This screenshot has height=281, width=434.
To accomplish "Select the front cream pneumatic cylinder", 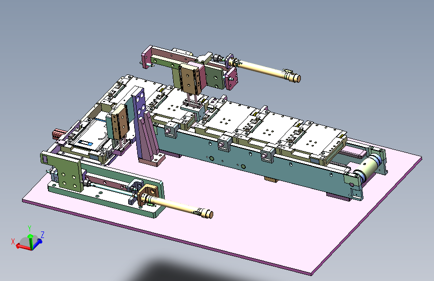I will tap(177, 206).
